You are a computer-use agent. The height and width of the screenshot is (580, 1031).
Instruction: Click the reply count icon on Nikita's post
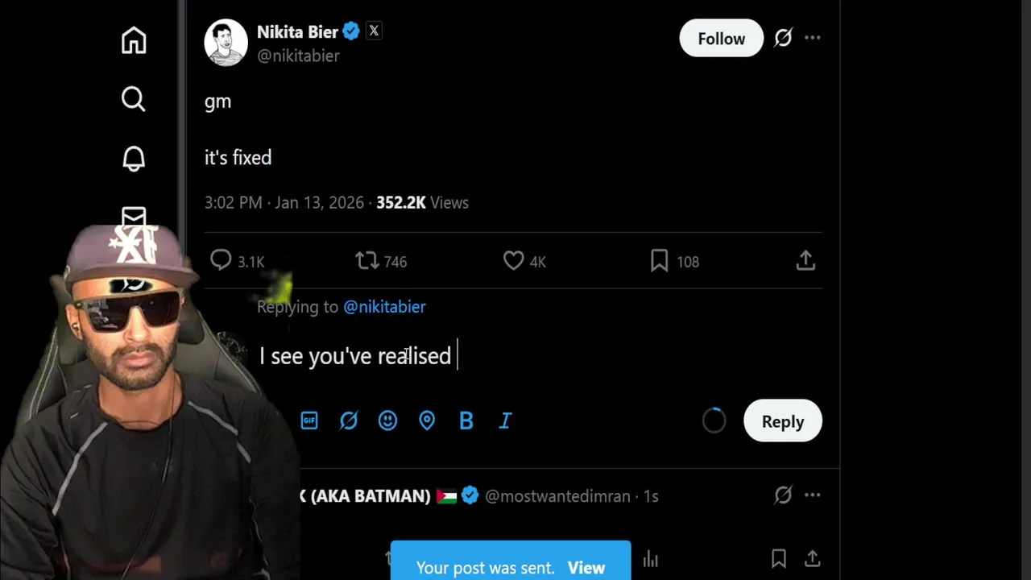[x=221, y=260]
